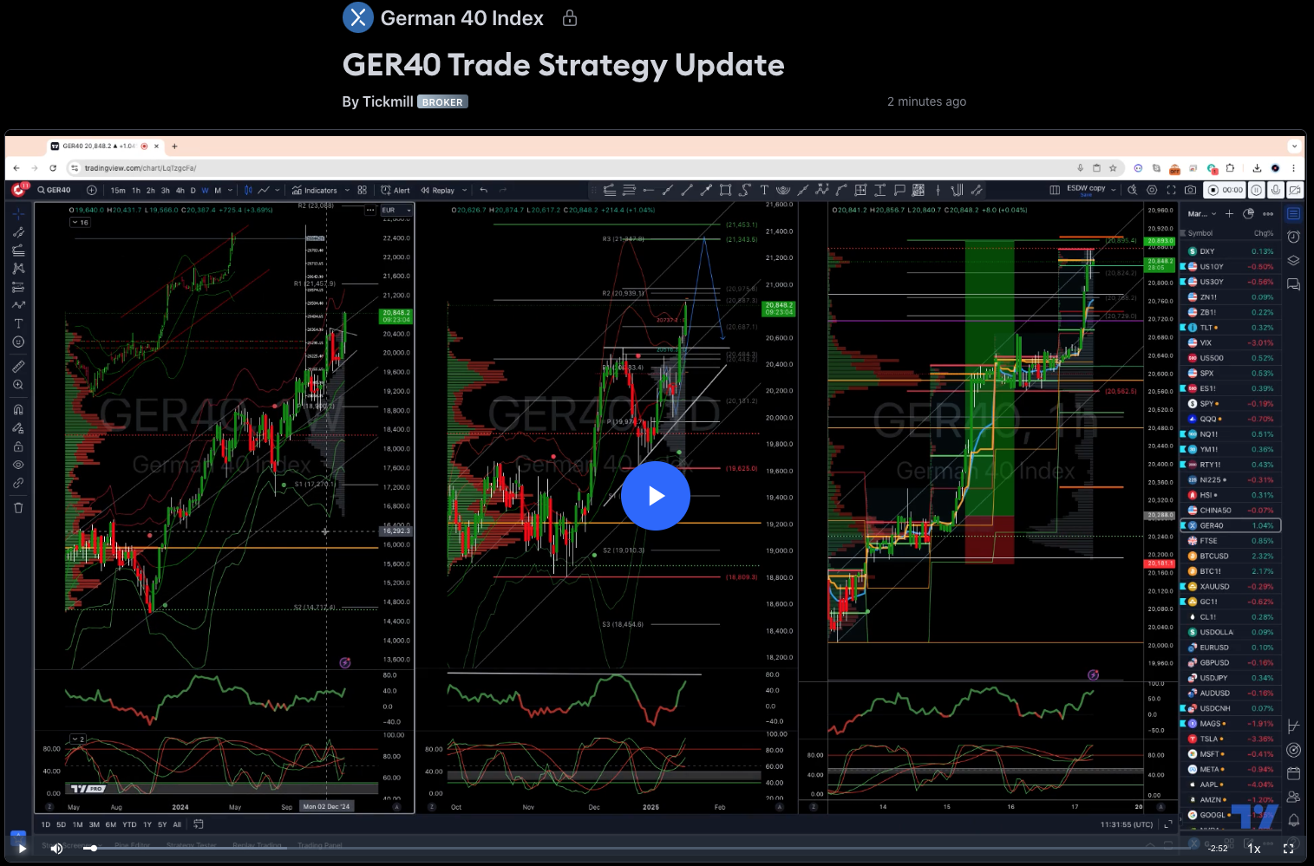This screenshot has height=866, width=1314.
Task: Open the chart layout selector icon
Action: 1055,190
